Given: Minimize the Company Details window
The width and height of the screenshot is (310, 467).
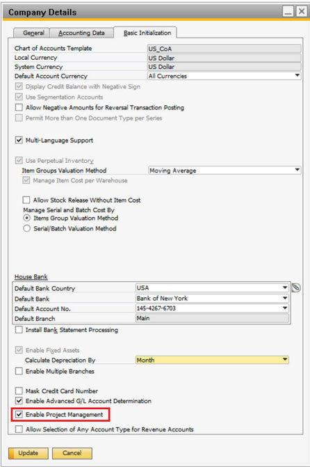Looking at the screenshot, I should pyautogui.click(x=288, y=12).
